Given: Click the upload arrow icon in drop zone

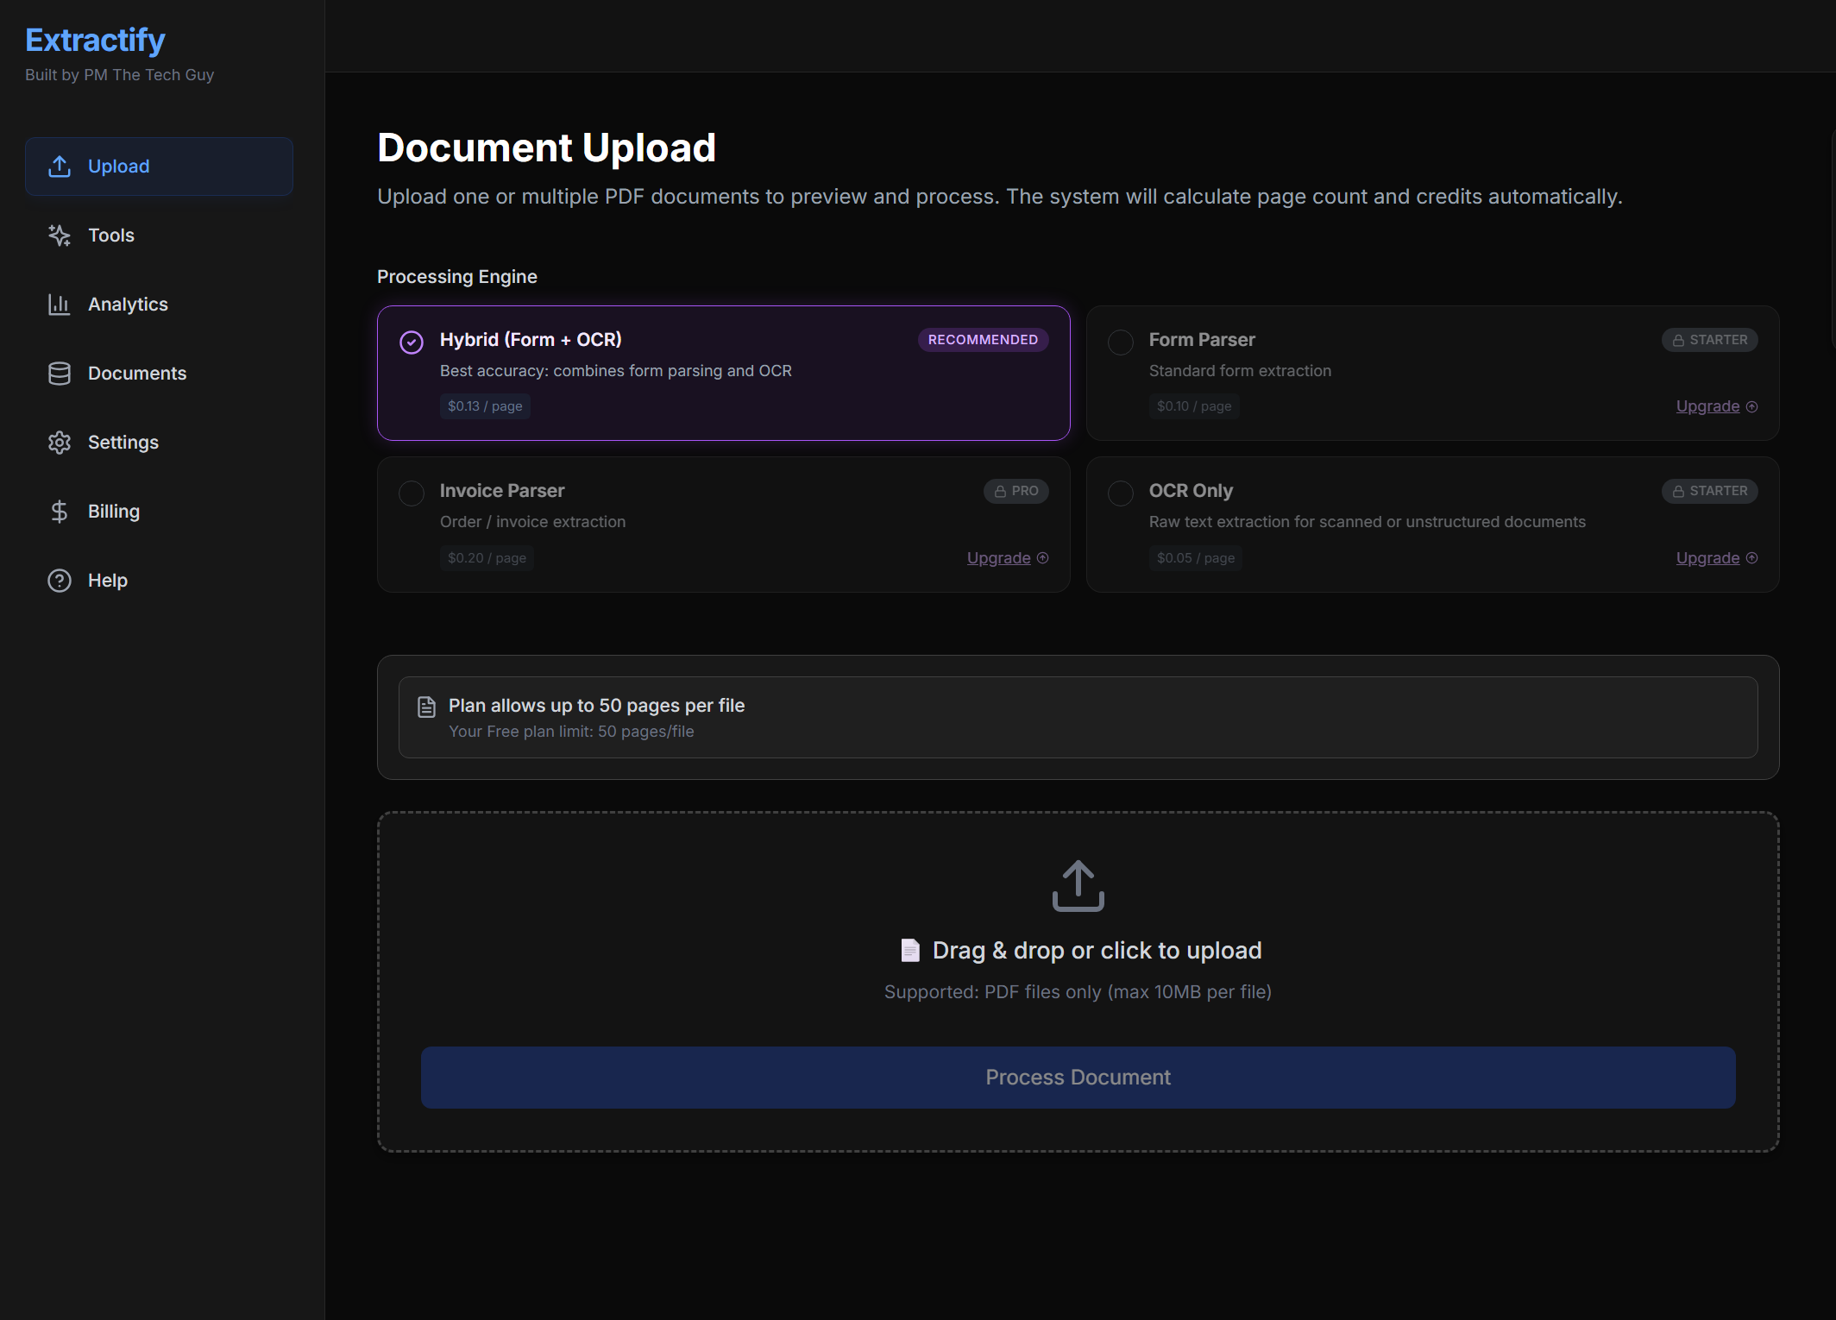Looking at the screenshot, I should [x=1077, y=886].
